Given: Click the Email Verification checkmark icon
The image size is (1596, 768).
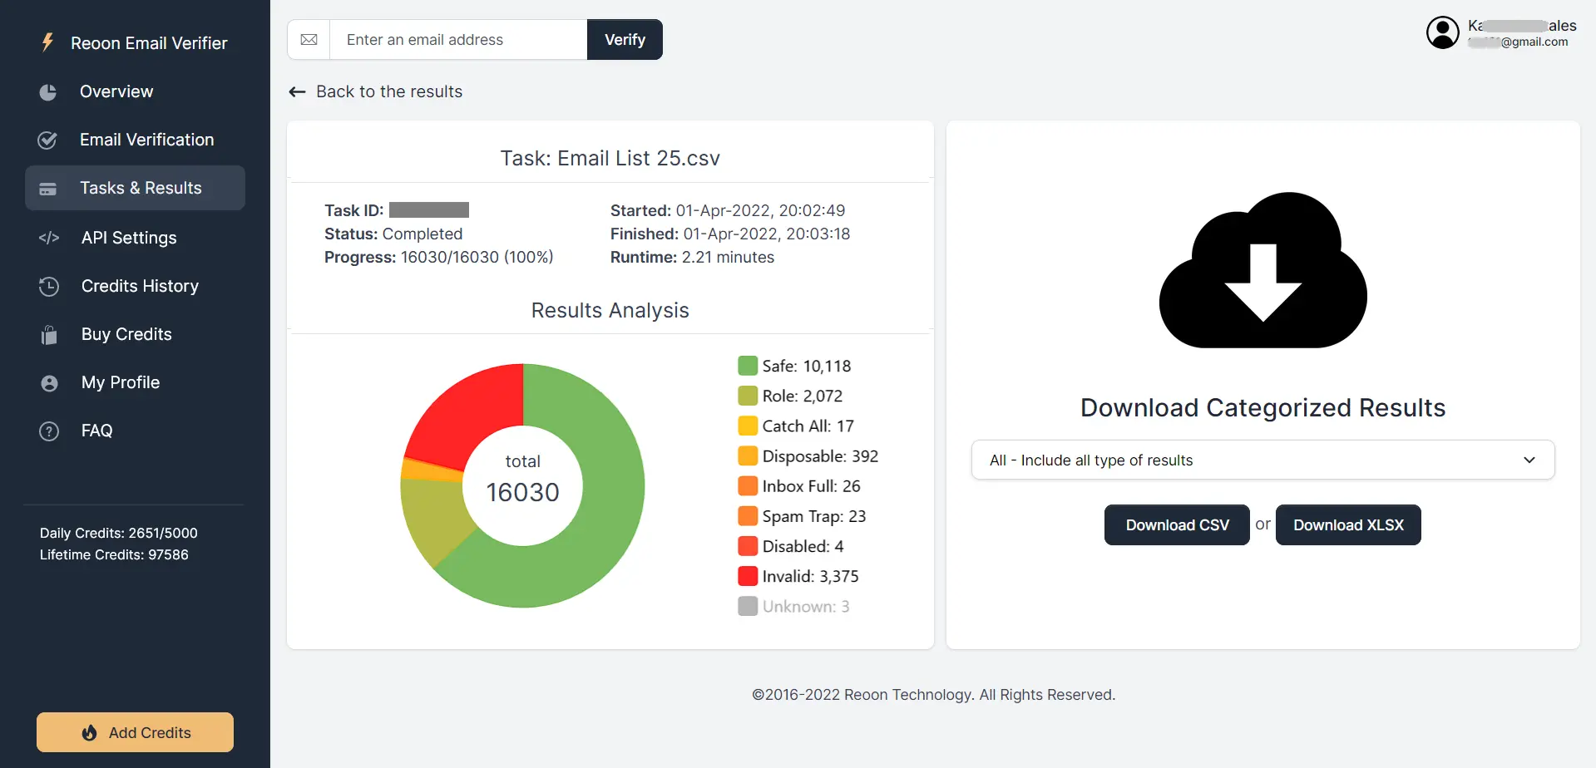Looking at the screenshot, I should pyautogui.click(x=48, y=140).
